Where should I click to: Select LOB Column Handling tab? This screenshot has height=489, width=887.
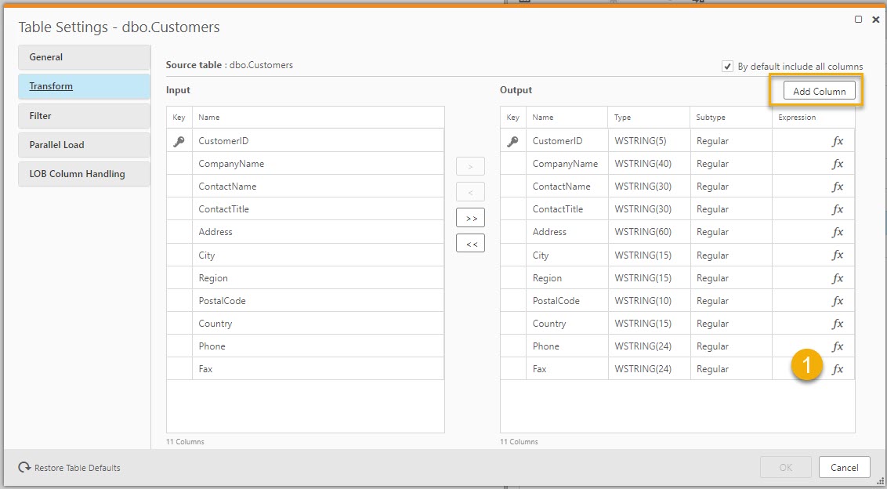coord(84,174)
